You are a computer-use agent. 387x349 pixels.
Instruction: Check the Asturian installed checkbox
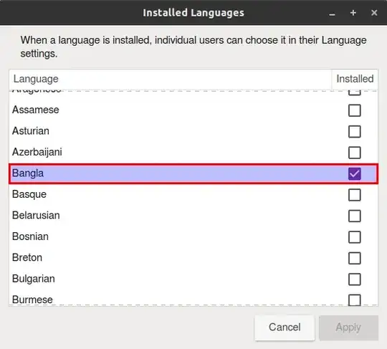pyautogui.click(x=355, y=132)
